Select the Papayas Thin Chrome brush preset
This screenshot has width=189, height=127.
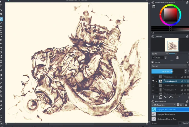point(170,114)
